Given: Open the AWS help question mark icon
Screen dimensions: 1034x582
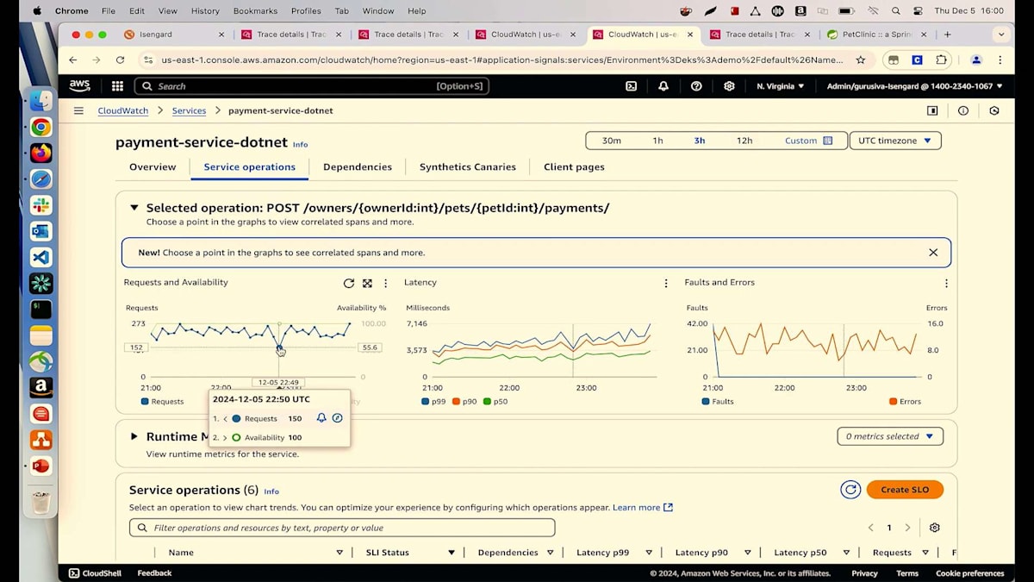Looking at the screenshot, I should (x=696, y=86).
